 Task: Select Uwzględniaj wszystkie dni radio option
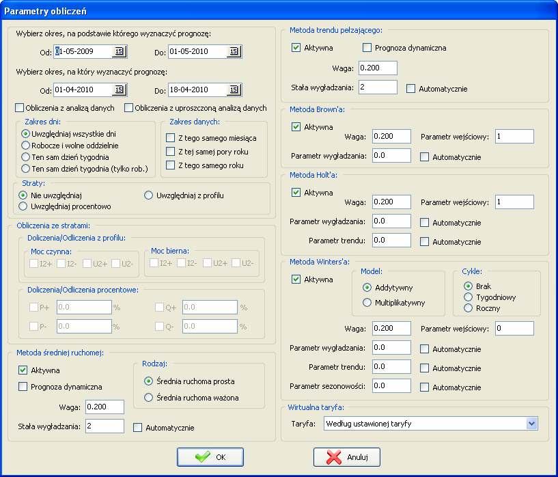25,134
